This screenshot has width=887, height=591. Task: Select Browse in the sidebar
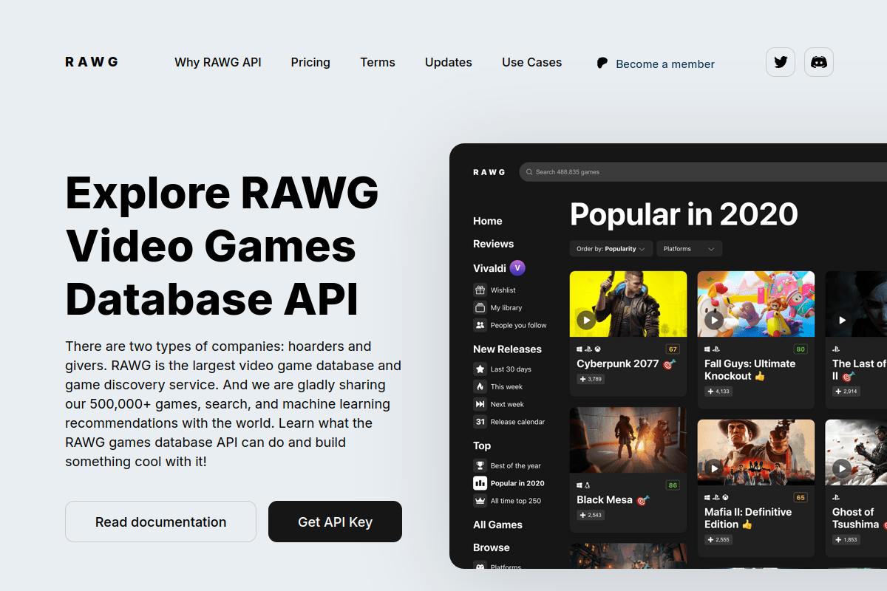pos(492,547)
